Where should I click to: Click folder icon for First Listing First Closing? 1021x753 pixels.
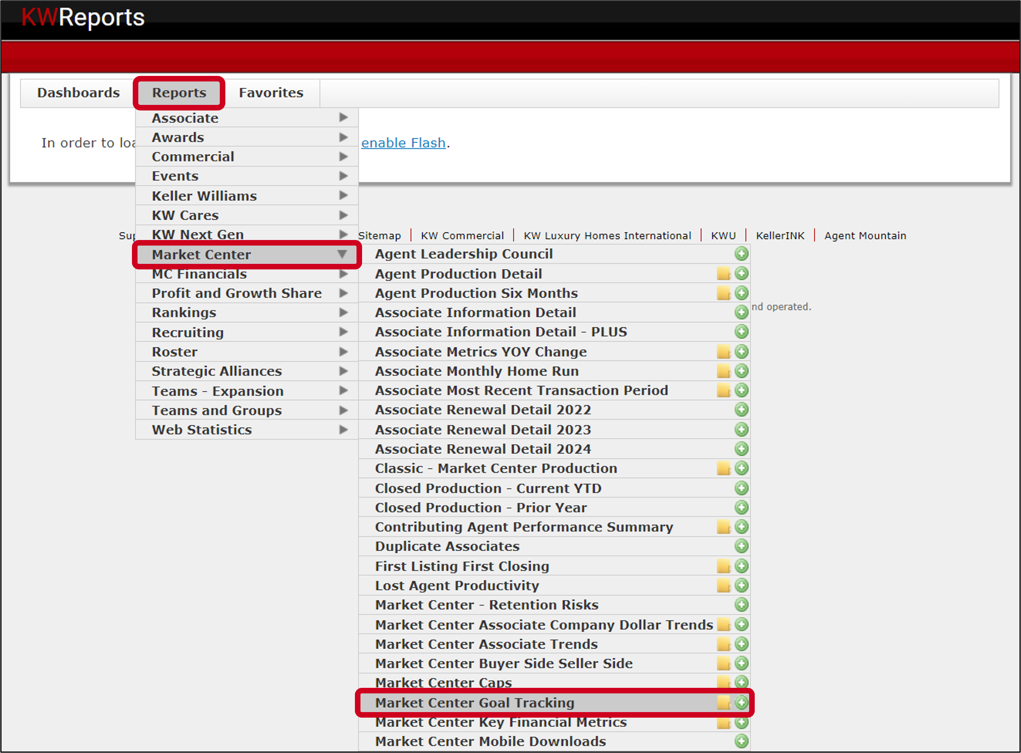pyautogui.click(x=723, y=566)
